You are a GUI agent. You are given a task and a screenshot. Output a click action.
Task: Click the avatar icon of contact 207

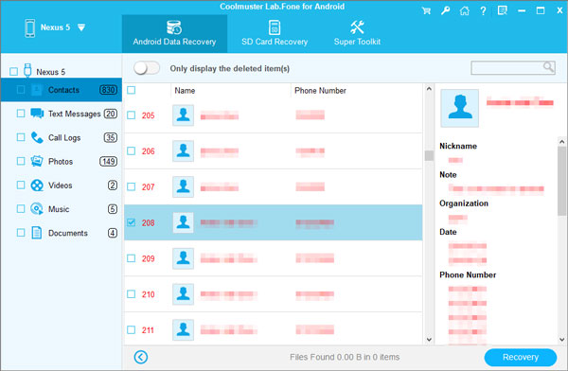coord(183,186)
